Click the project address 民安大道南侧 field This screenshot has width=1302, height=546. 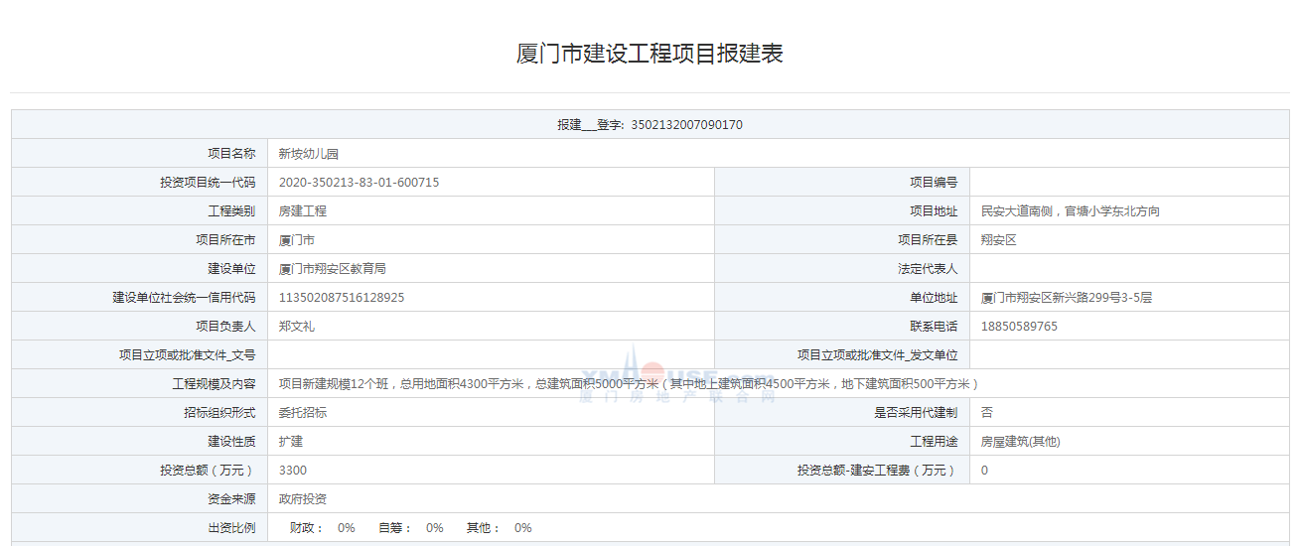(x=1070, y=211)
